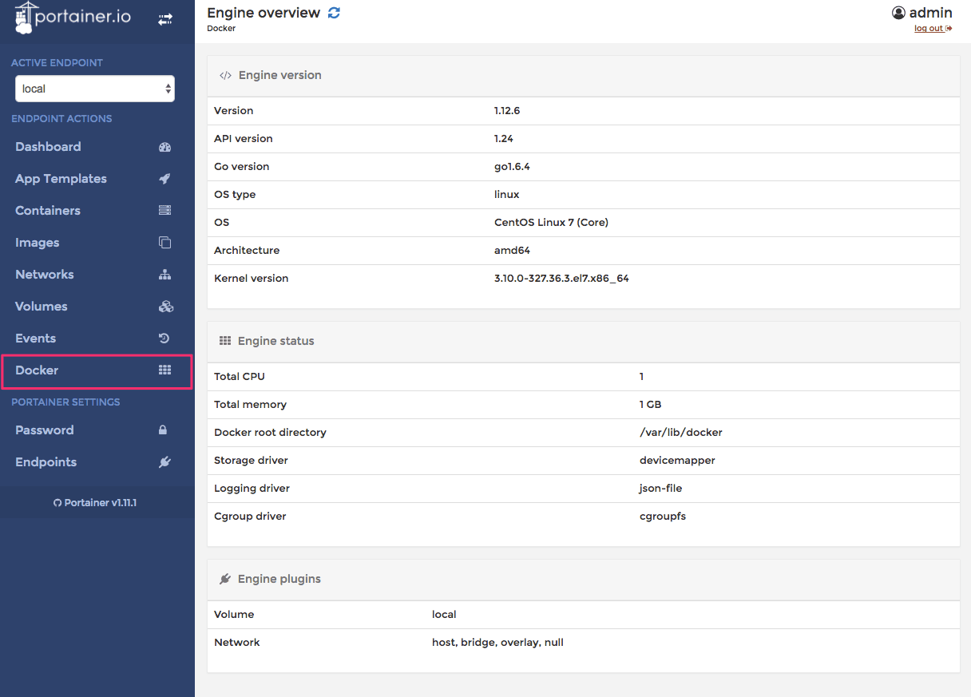Go to App Templates

pyautogui.click(x=97, y=179)
